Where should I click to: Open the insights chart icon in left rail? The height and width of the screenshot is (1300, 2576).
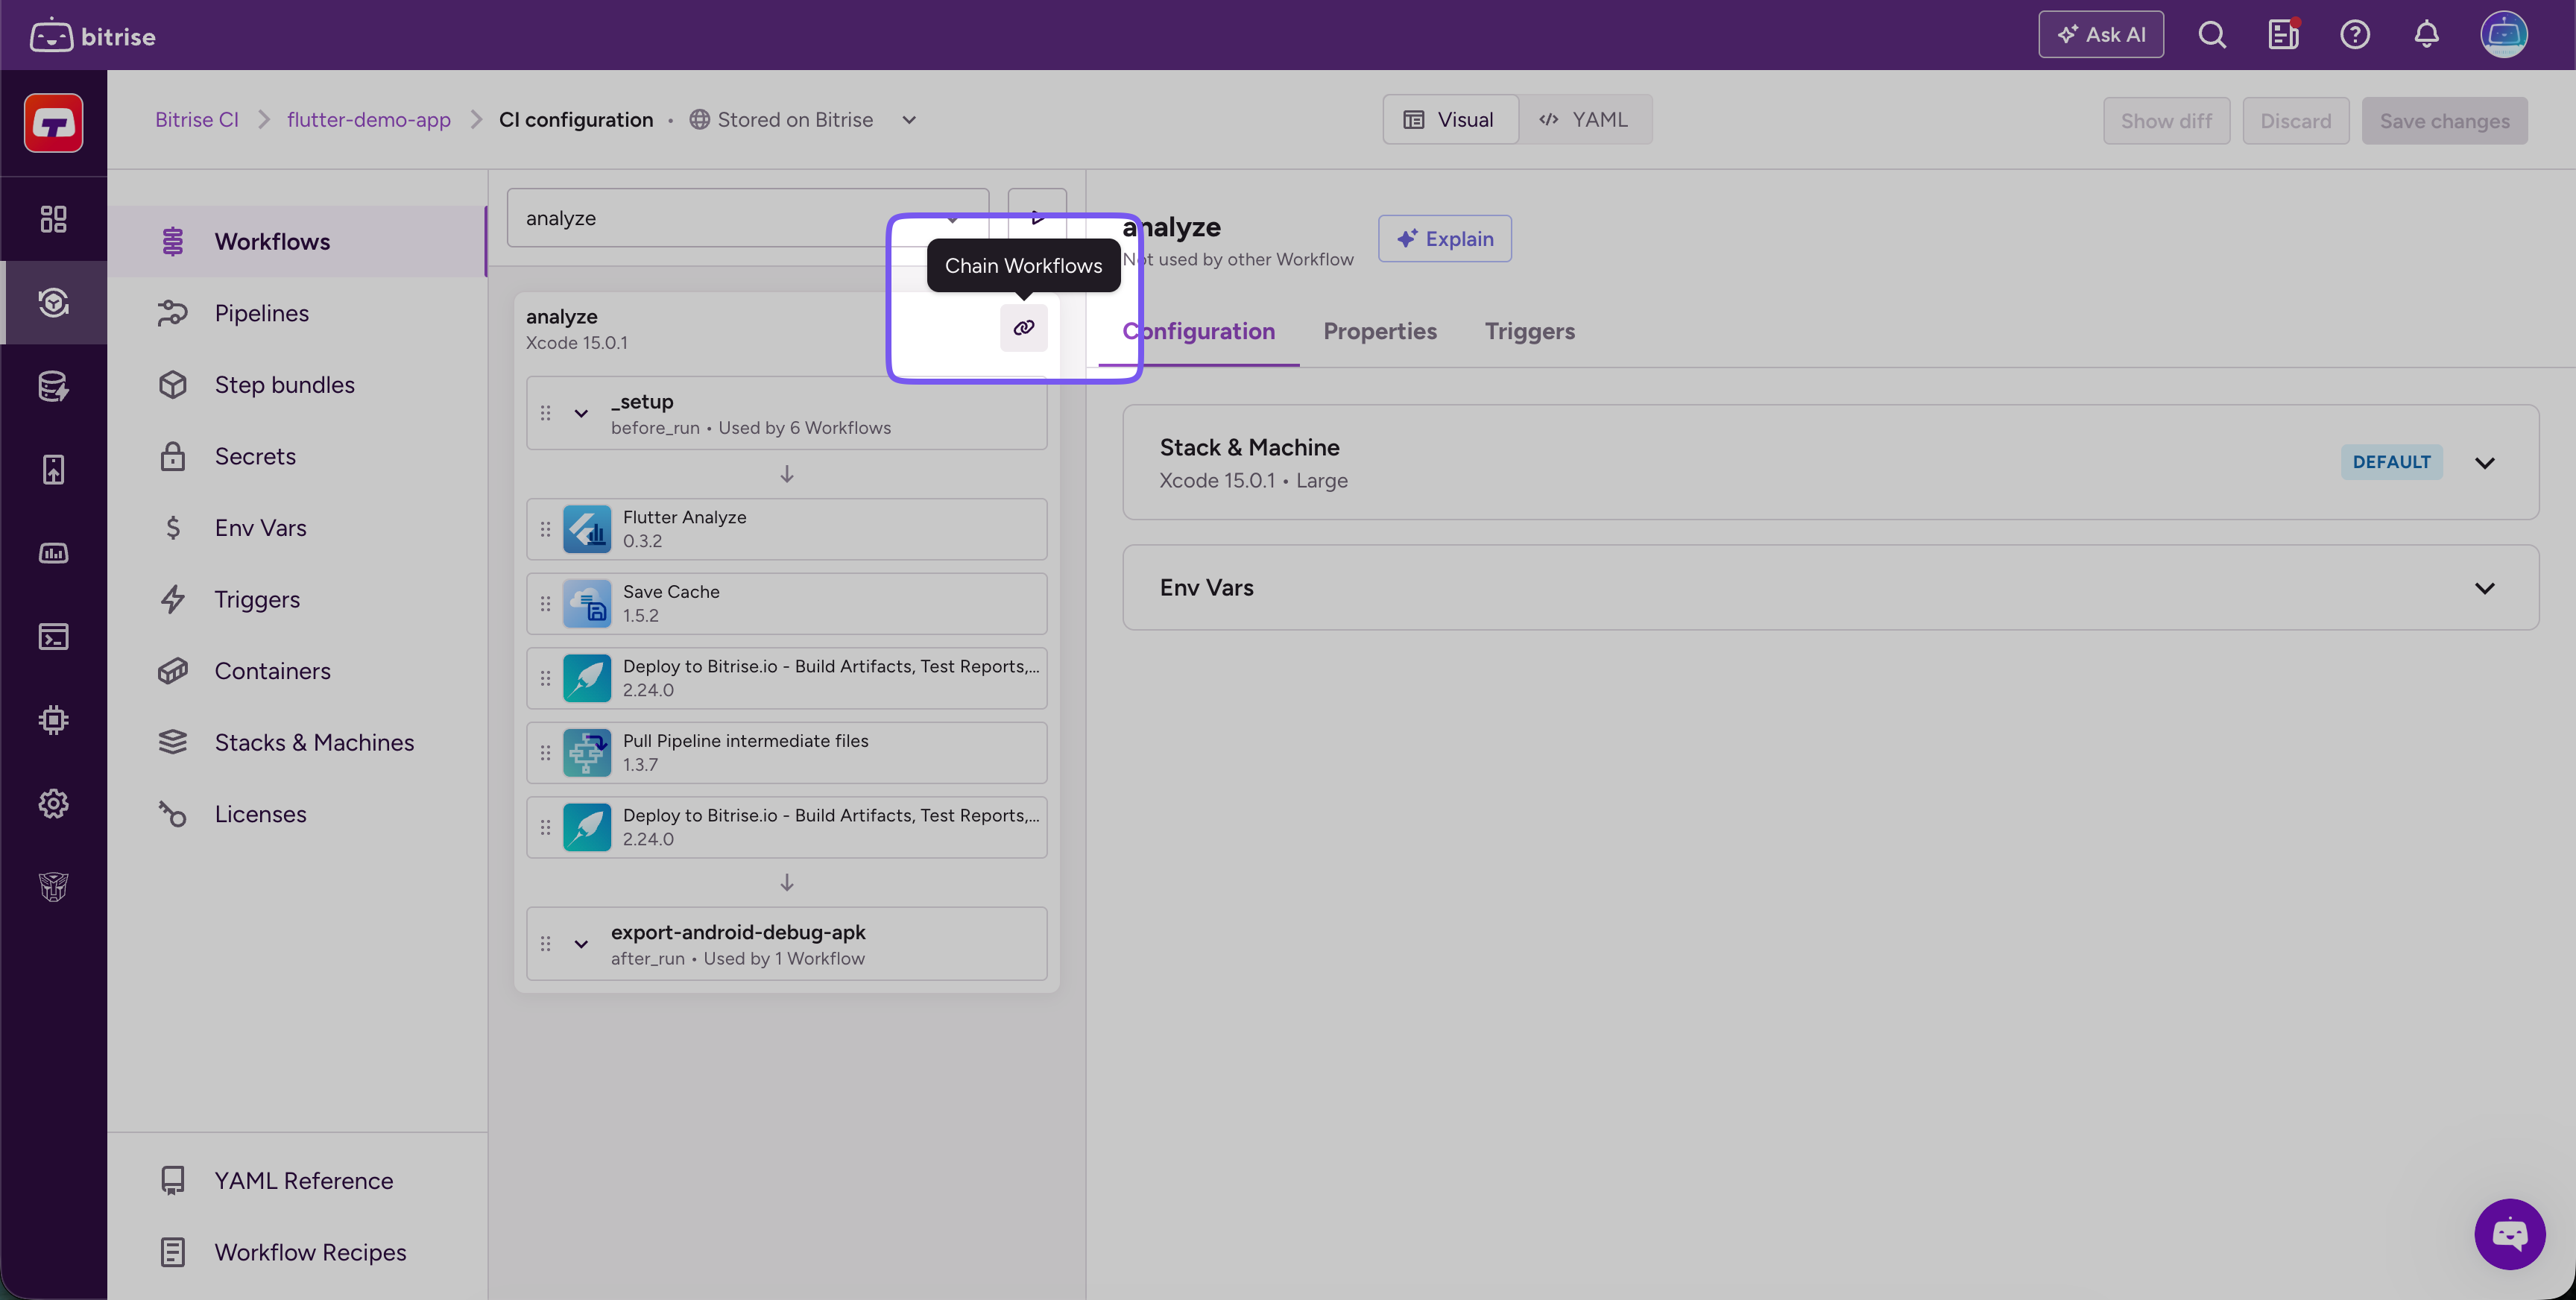pos(53,553)
